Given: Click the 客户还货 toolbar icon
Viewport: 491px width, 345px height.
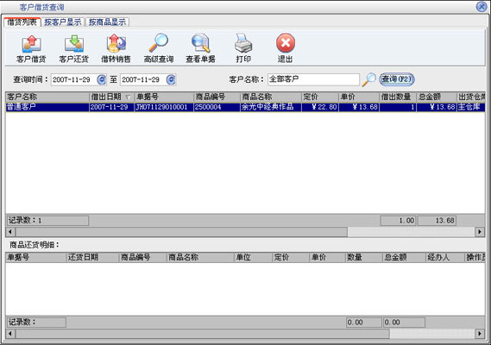Looking at the screenshot, I should click(x=74, y=44).
